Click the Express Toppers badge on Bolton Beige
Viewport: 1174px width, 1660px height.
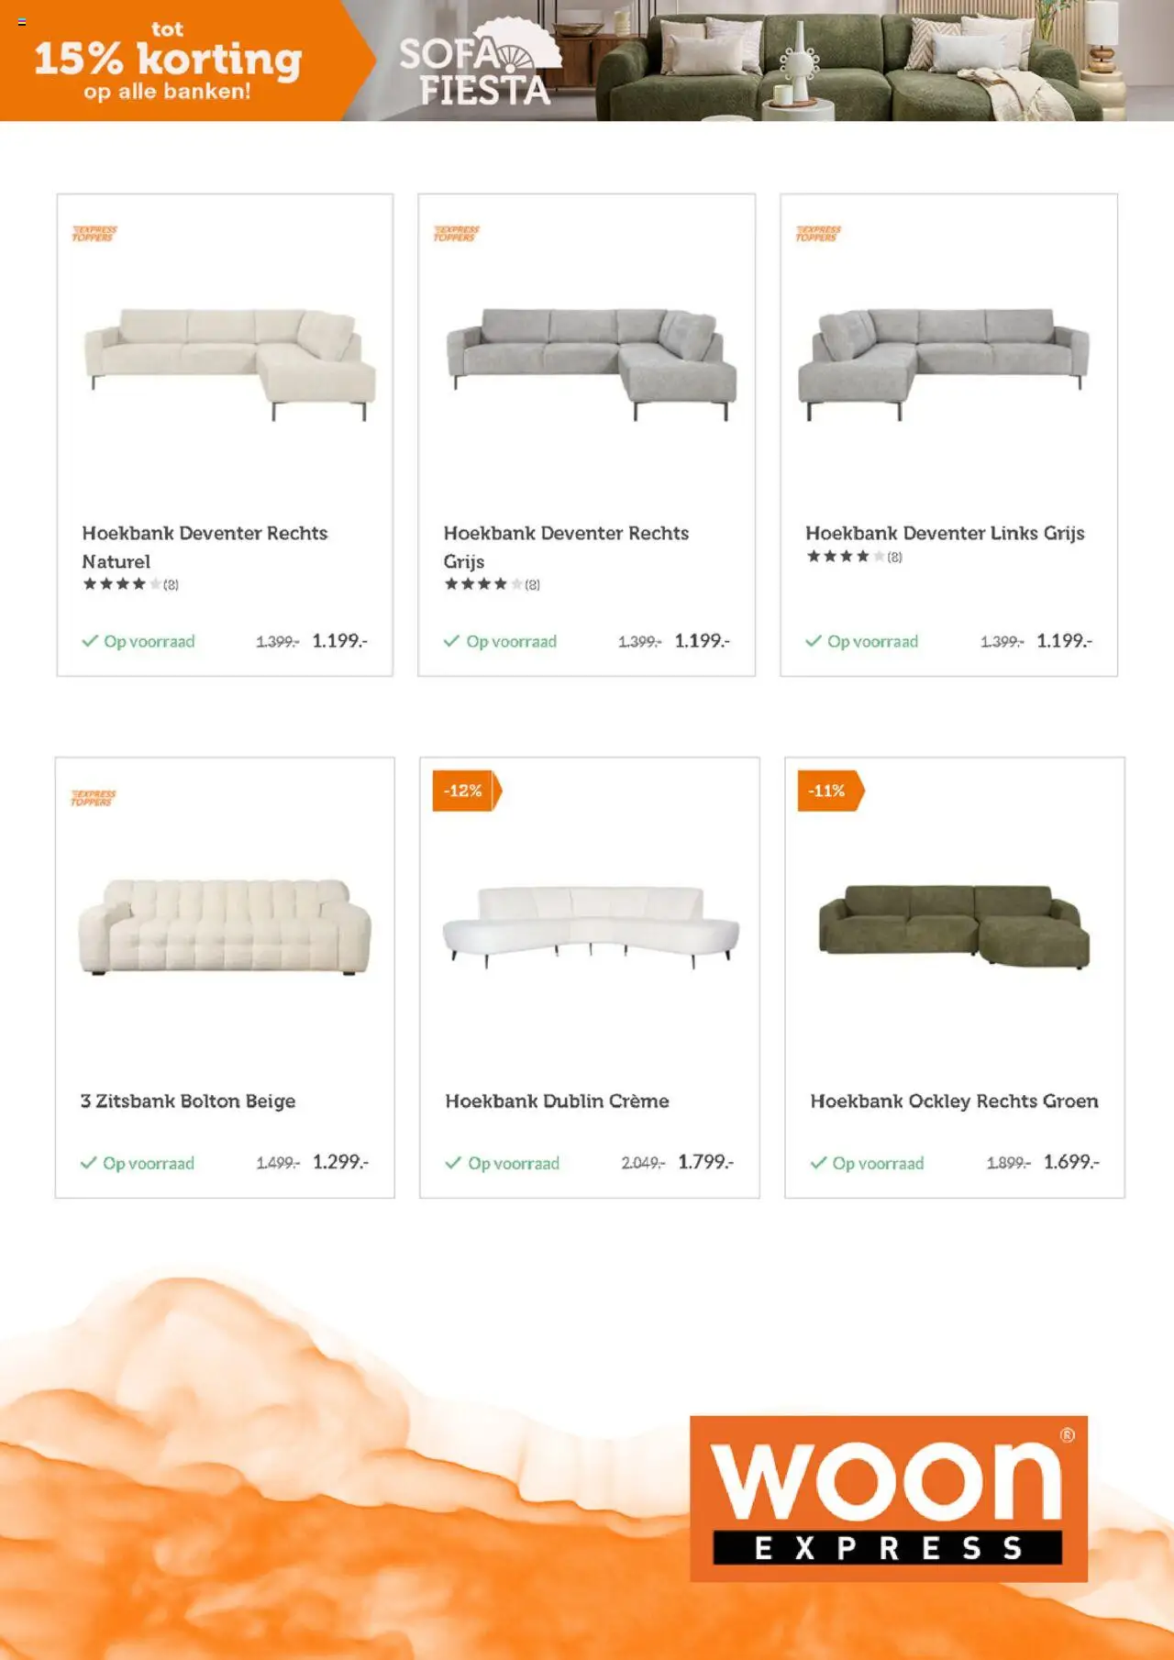click(94, 798)
